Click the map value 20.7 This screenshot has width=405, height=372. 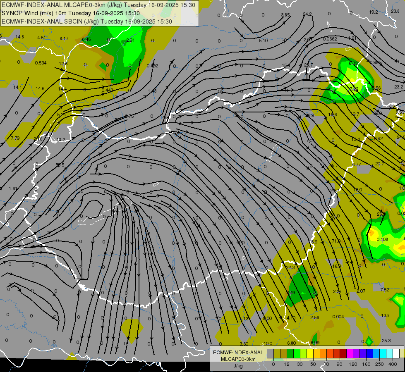(x=379, y=164)
